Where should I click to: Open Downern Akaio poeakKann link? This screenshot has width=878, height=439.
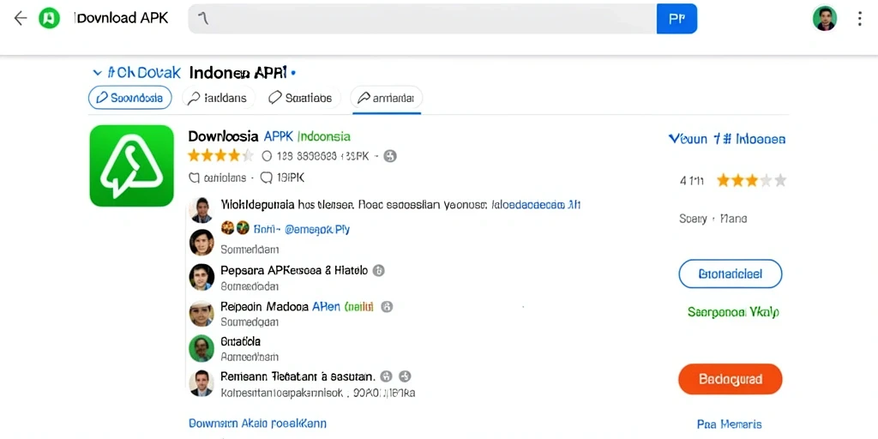[257, 424]
